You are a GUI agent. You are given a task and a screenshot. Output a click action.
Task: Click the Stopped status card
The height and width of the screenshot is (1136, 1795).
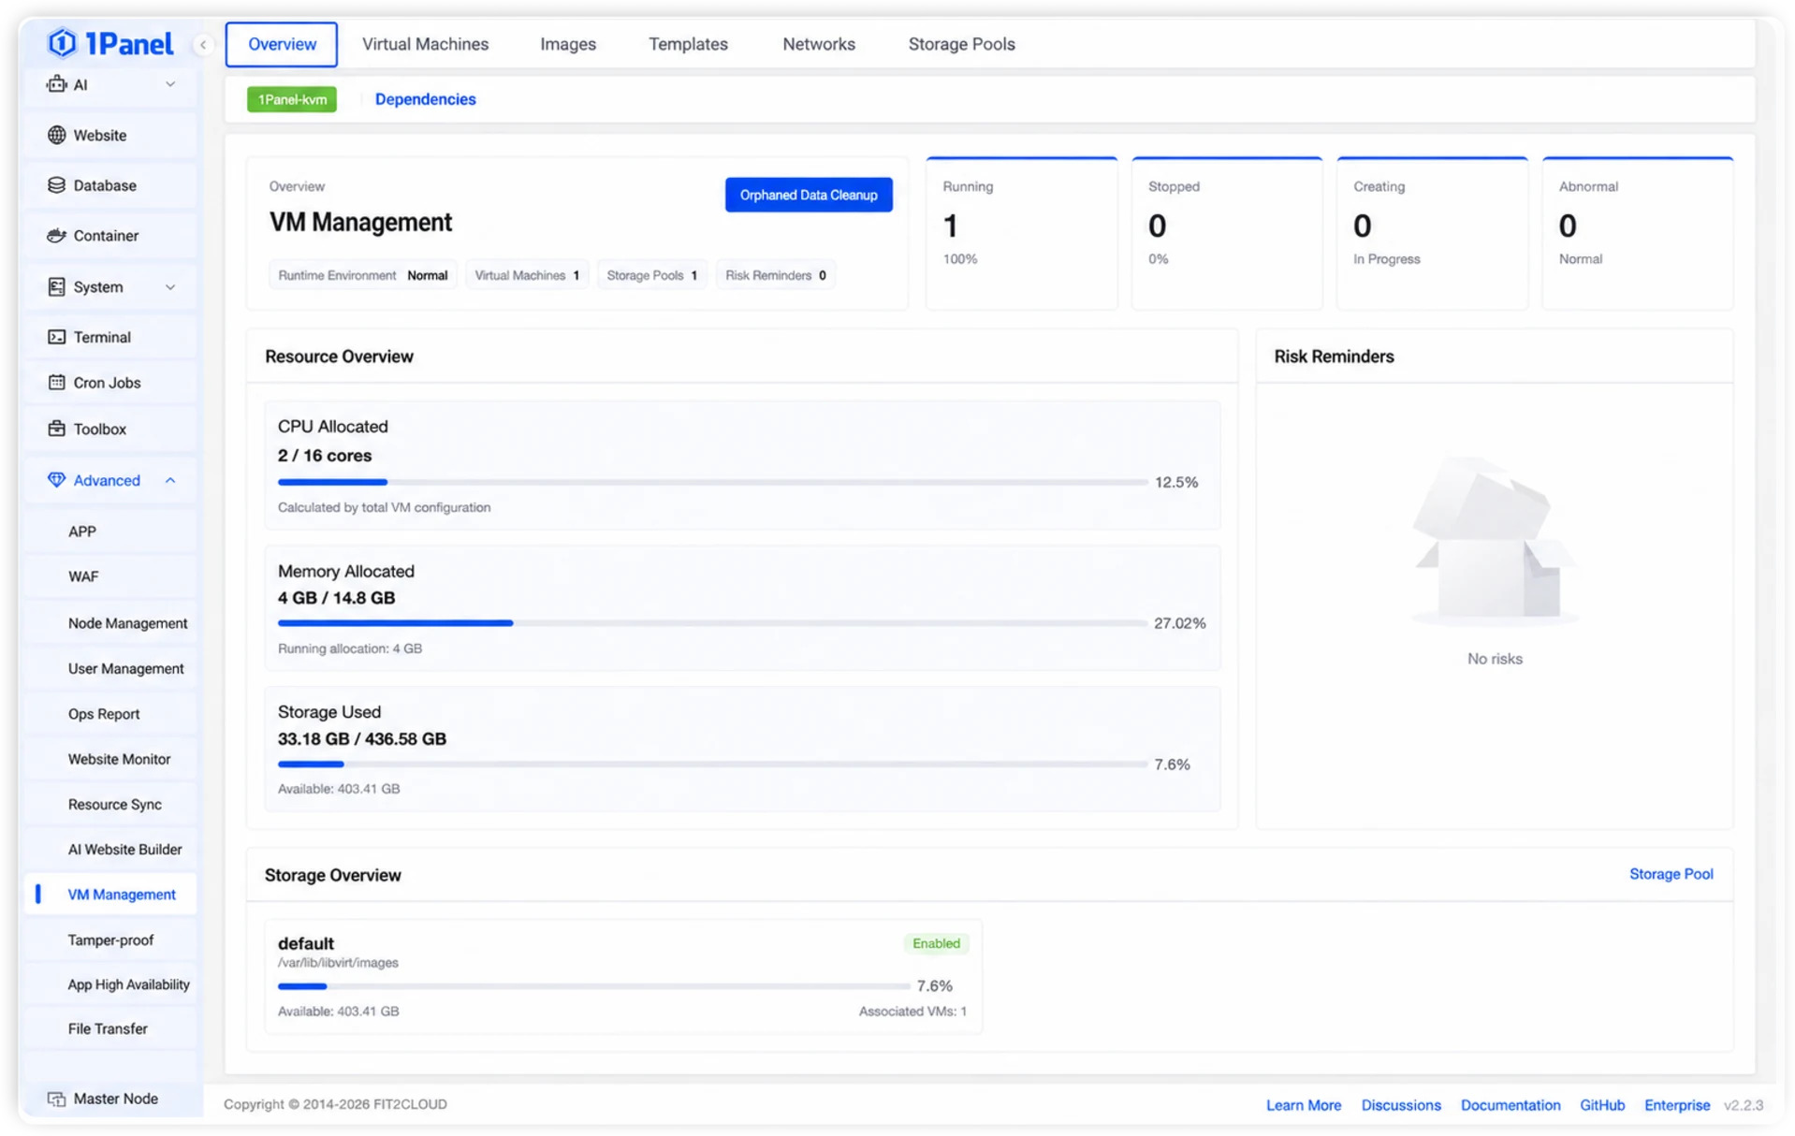click(x=1227, y=233)
